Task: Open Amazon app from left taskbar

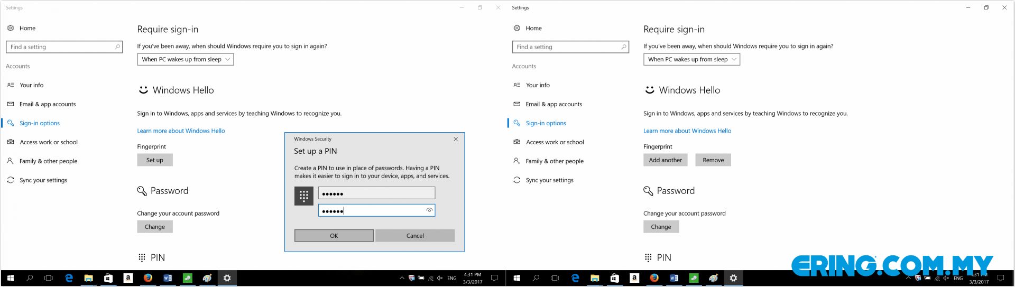Action: [x=128, y=278]
